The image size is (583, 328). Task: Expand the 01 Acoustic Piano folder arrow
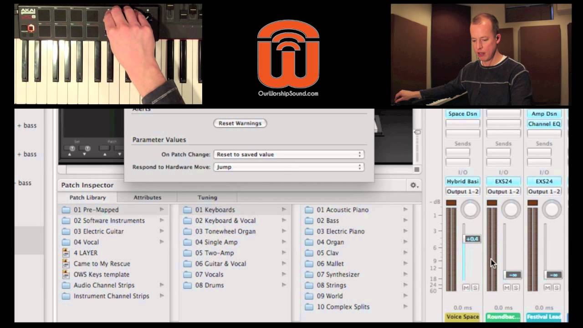tap(405, 210)
